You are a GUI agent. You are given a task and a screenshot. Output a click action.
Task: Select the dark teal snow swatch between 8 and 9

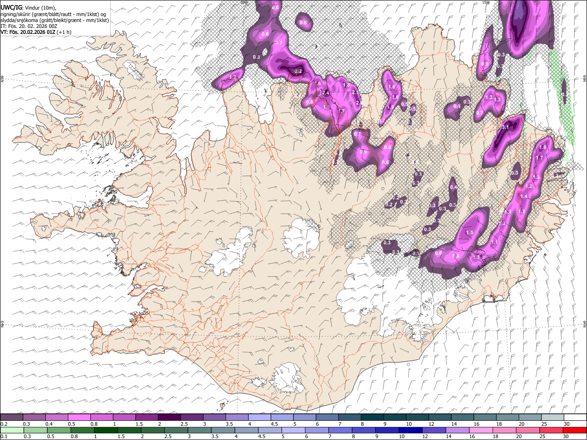[372, 418]
